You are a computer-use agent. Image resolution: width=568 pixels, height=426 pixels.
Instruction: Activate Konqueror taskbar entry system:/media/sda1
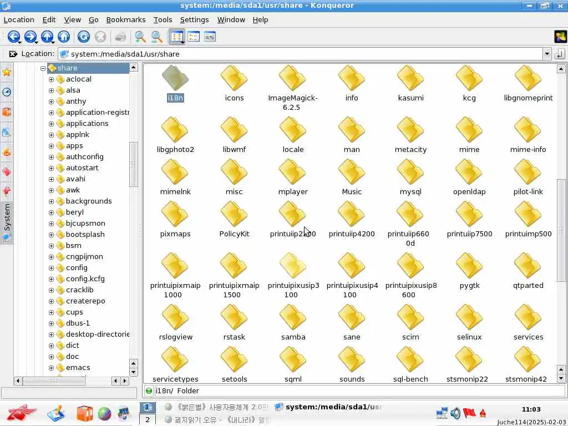[x=328, y=407]
